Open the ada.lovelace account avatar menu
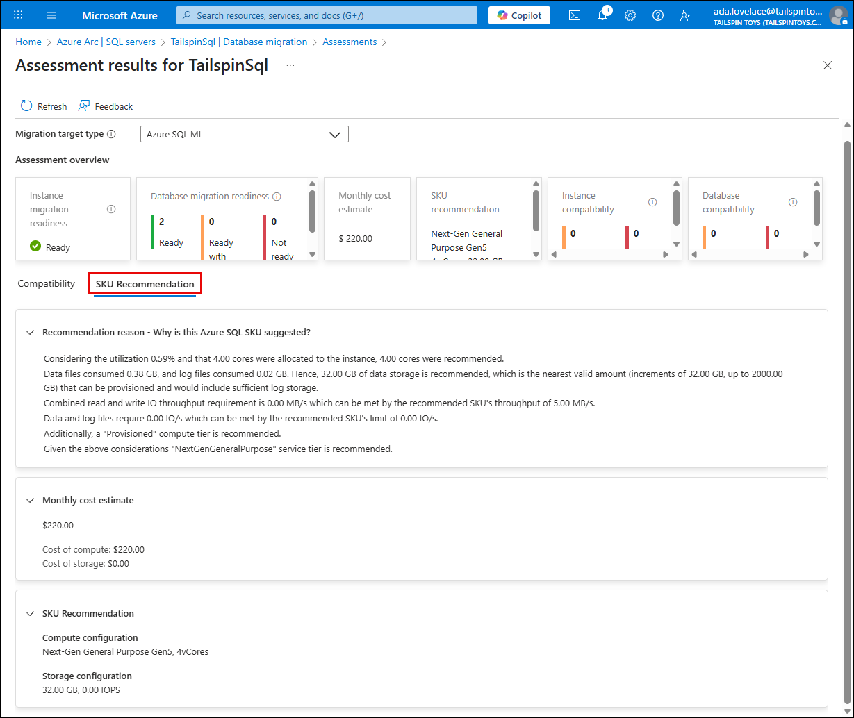 pyautogui.click(x=837, y=15)
